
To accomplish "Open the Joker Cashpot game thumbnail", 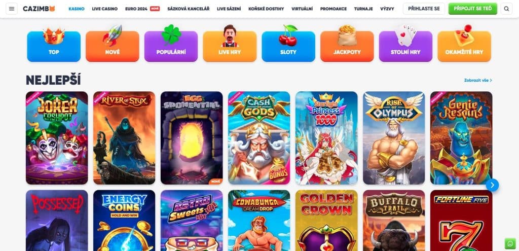I will (57, 138).
